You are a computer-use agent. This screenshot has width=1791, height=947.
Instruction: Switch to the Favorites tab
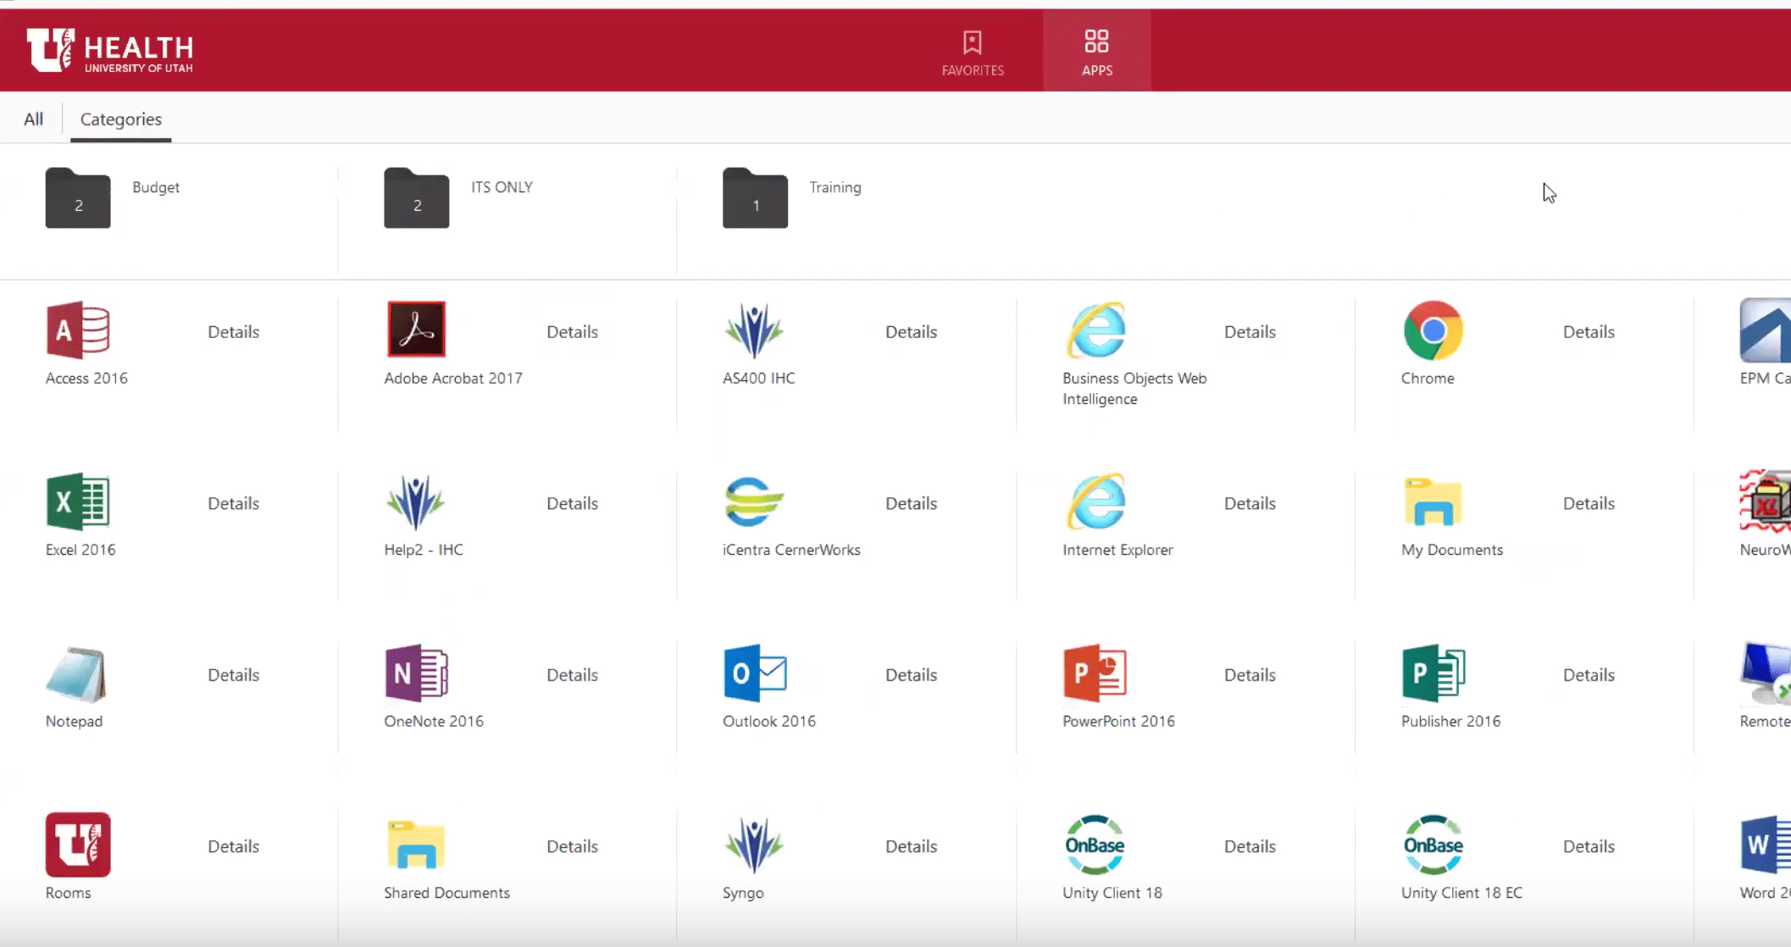973,53
